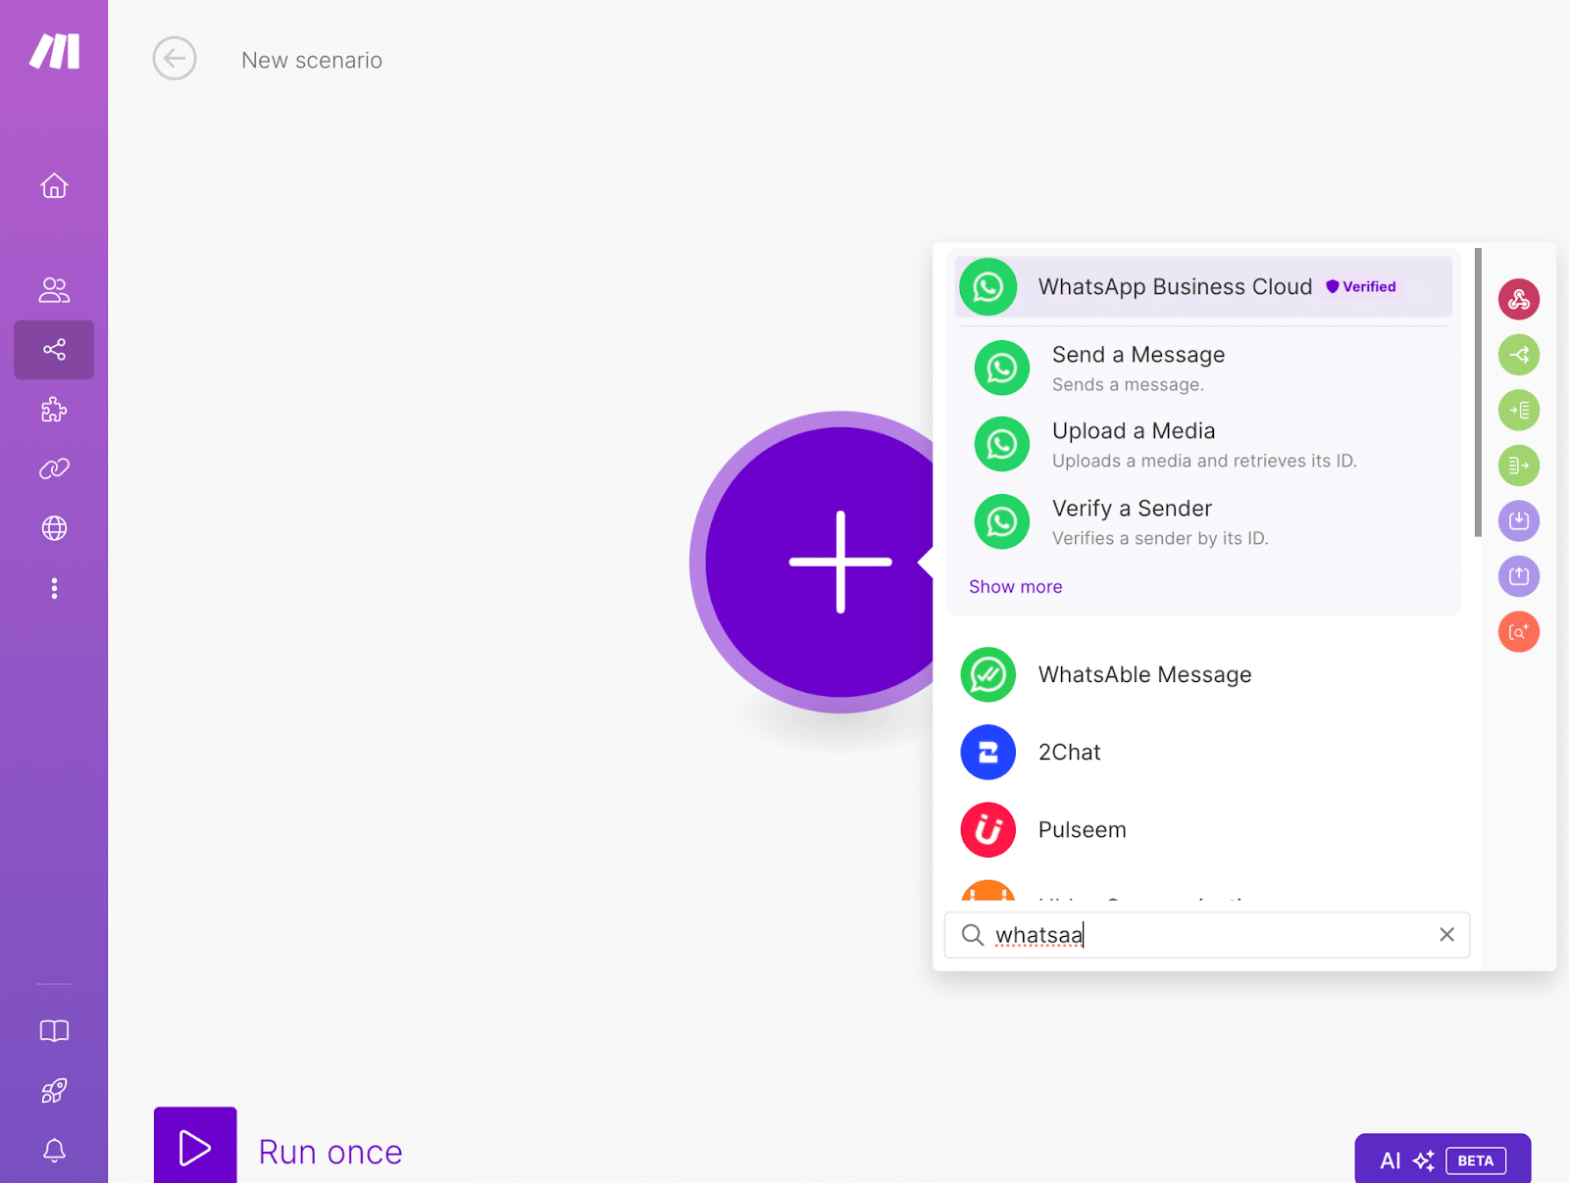Click the Home icon in sidebar
Viewport: 1569px width, 1183px height.
[x=54, y=185]
